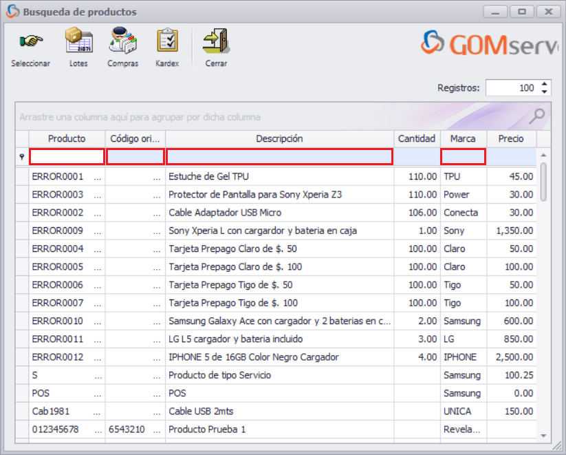This screenshot has height=455, width=566.
Task: Open the Compras purchases icon
Action: (122, 41)
